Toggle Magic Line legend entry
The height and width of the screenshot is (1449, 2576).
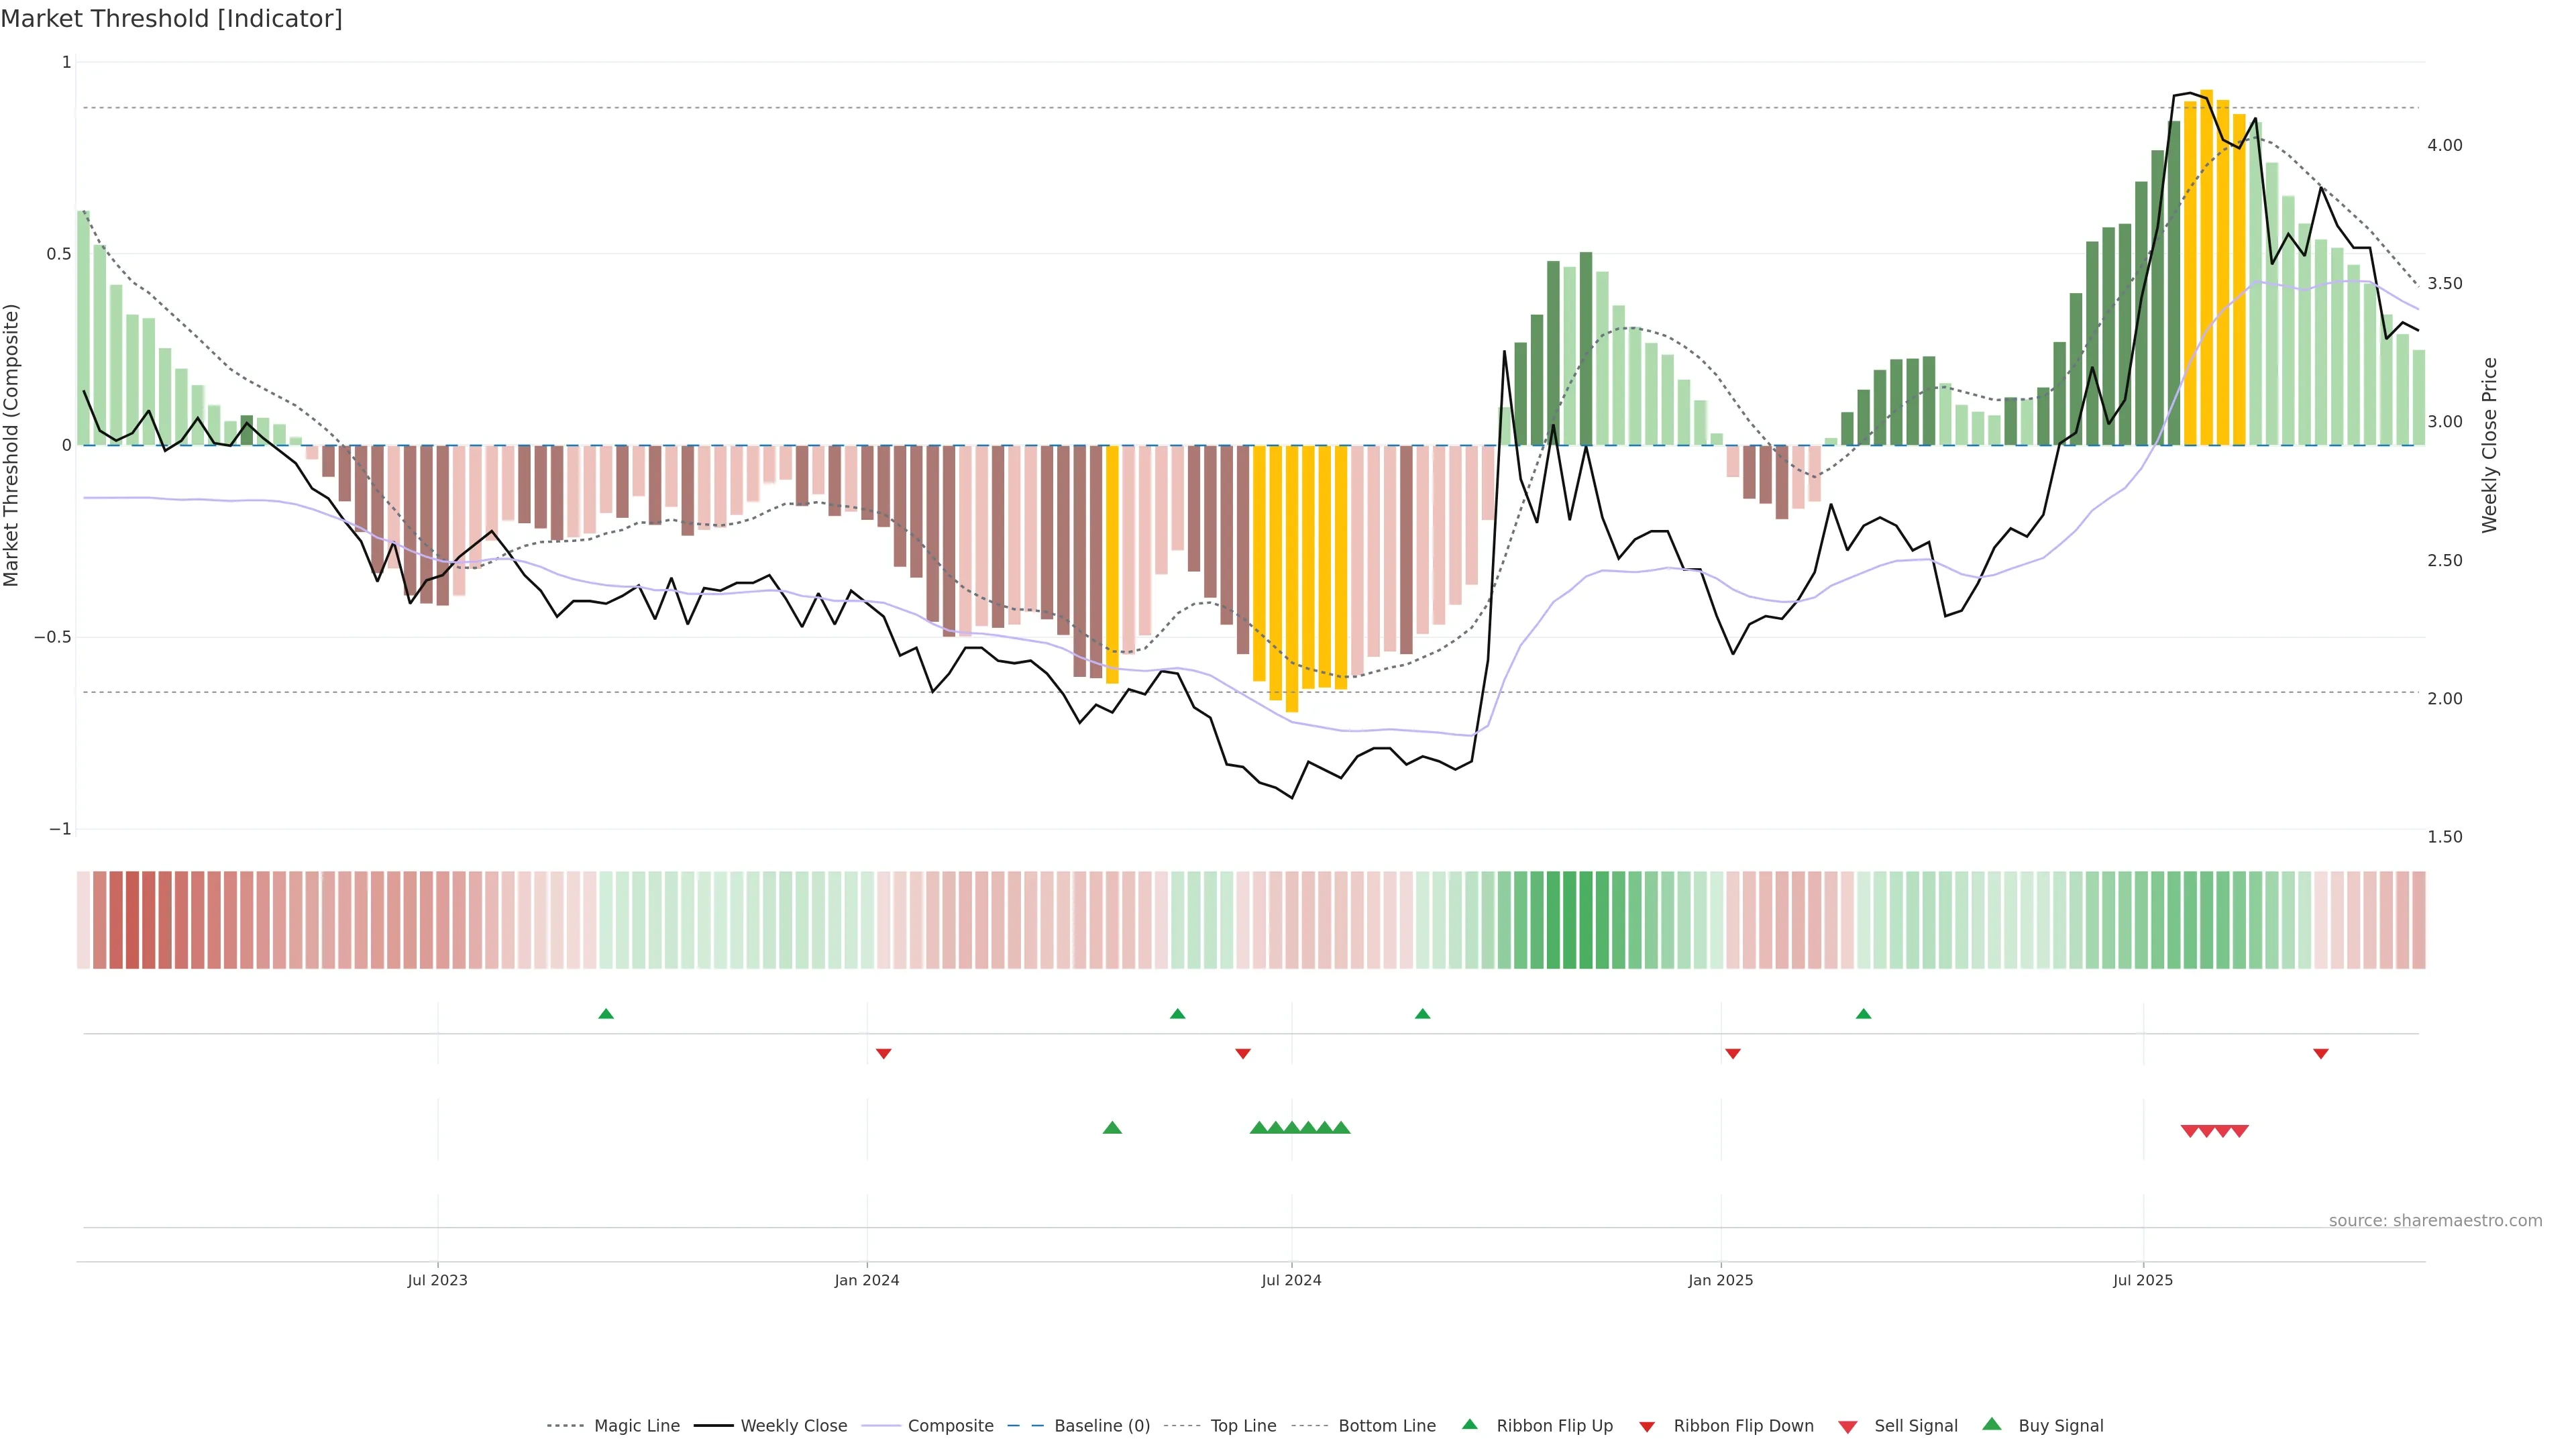click(636, 1426)
